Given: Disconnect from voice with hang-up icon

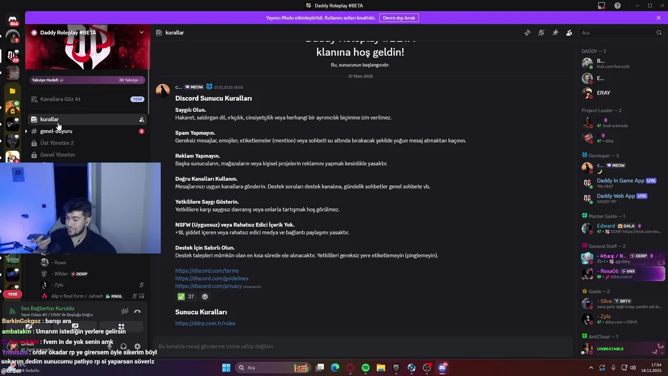Looking at the screenshot, I should (x=137, y=311).
